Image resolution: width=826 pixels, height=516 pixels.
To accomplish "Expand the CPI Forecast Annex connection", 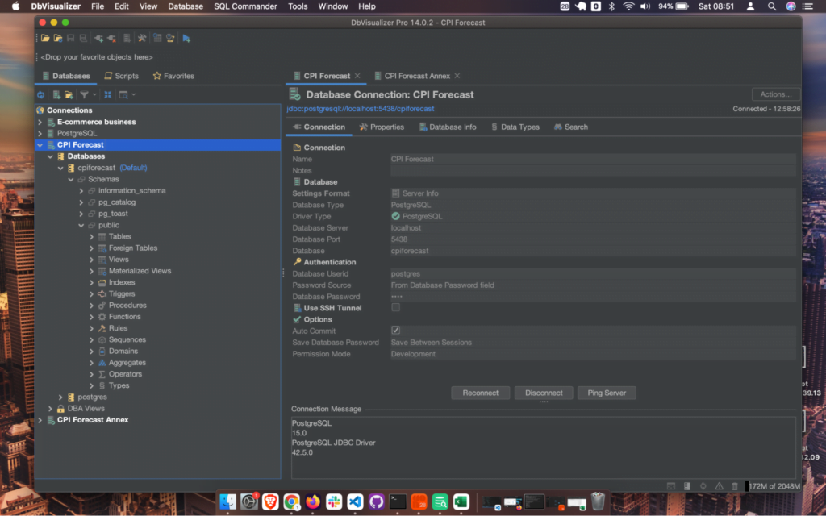I will (x=40, y=420).
